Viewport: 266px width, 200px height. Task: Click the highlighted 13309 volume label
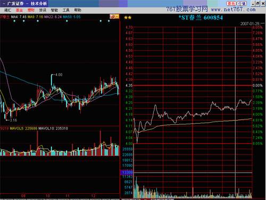[x=127, y=172]
